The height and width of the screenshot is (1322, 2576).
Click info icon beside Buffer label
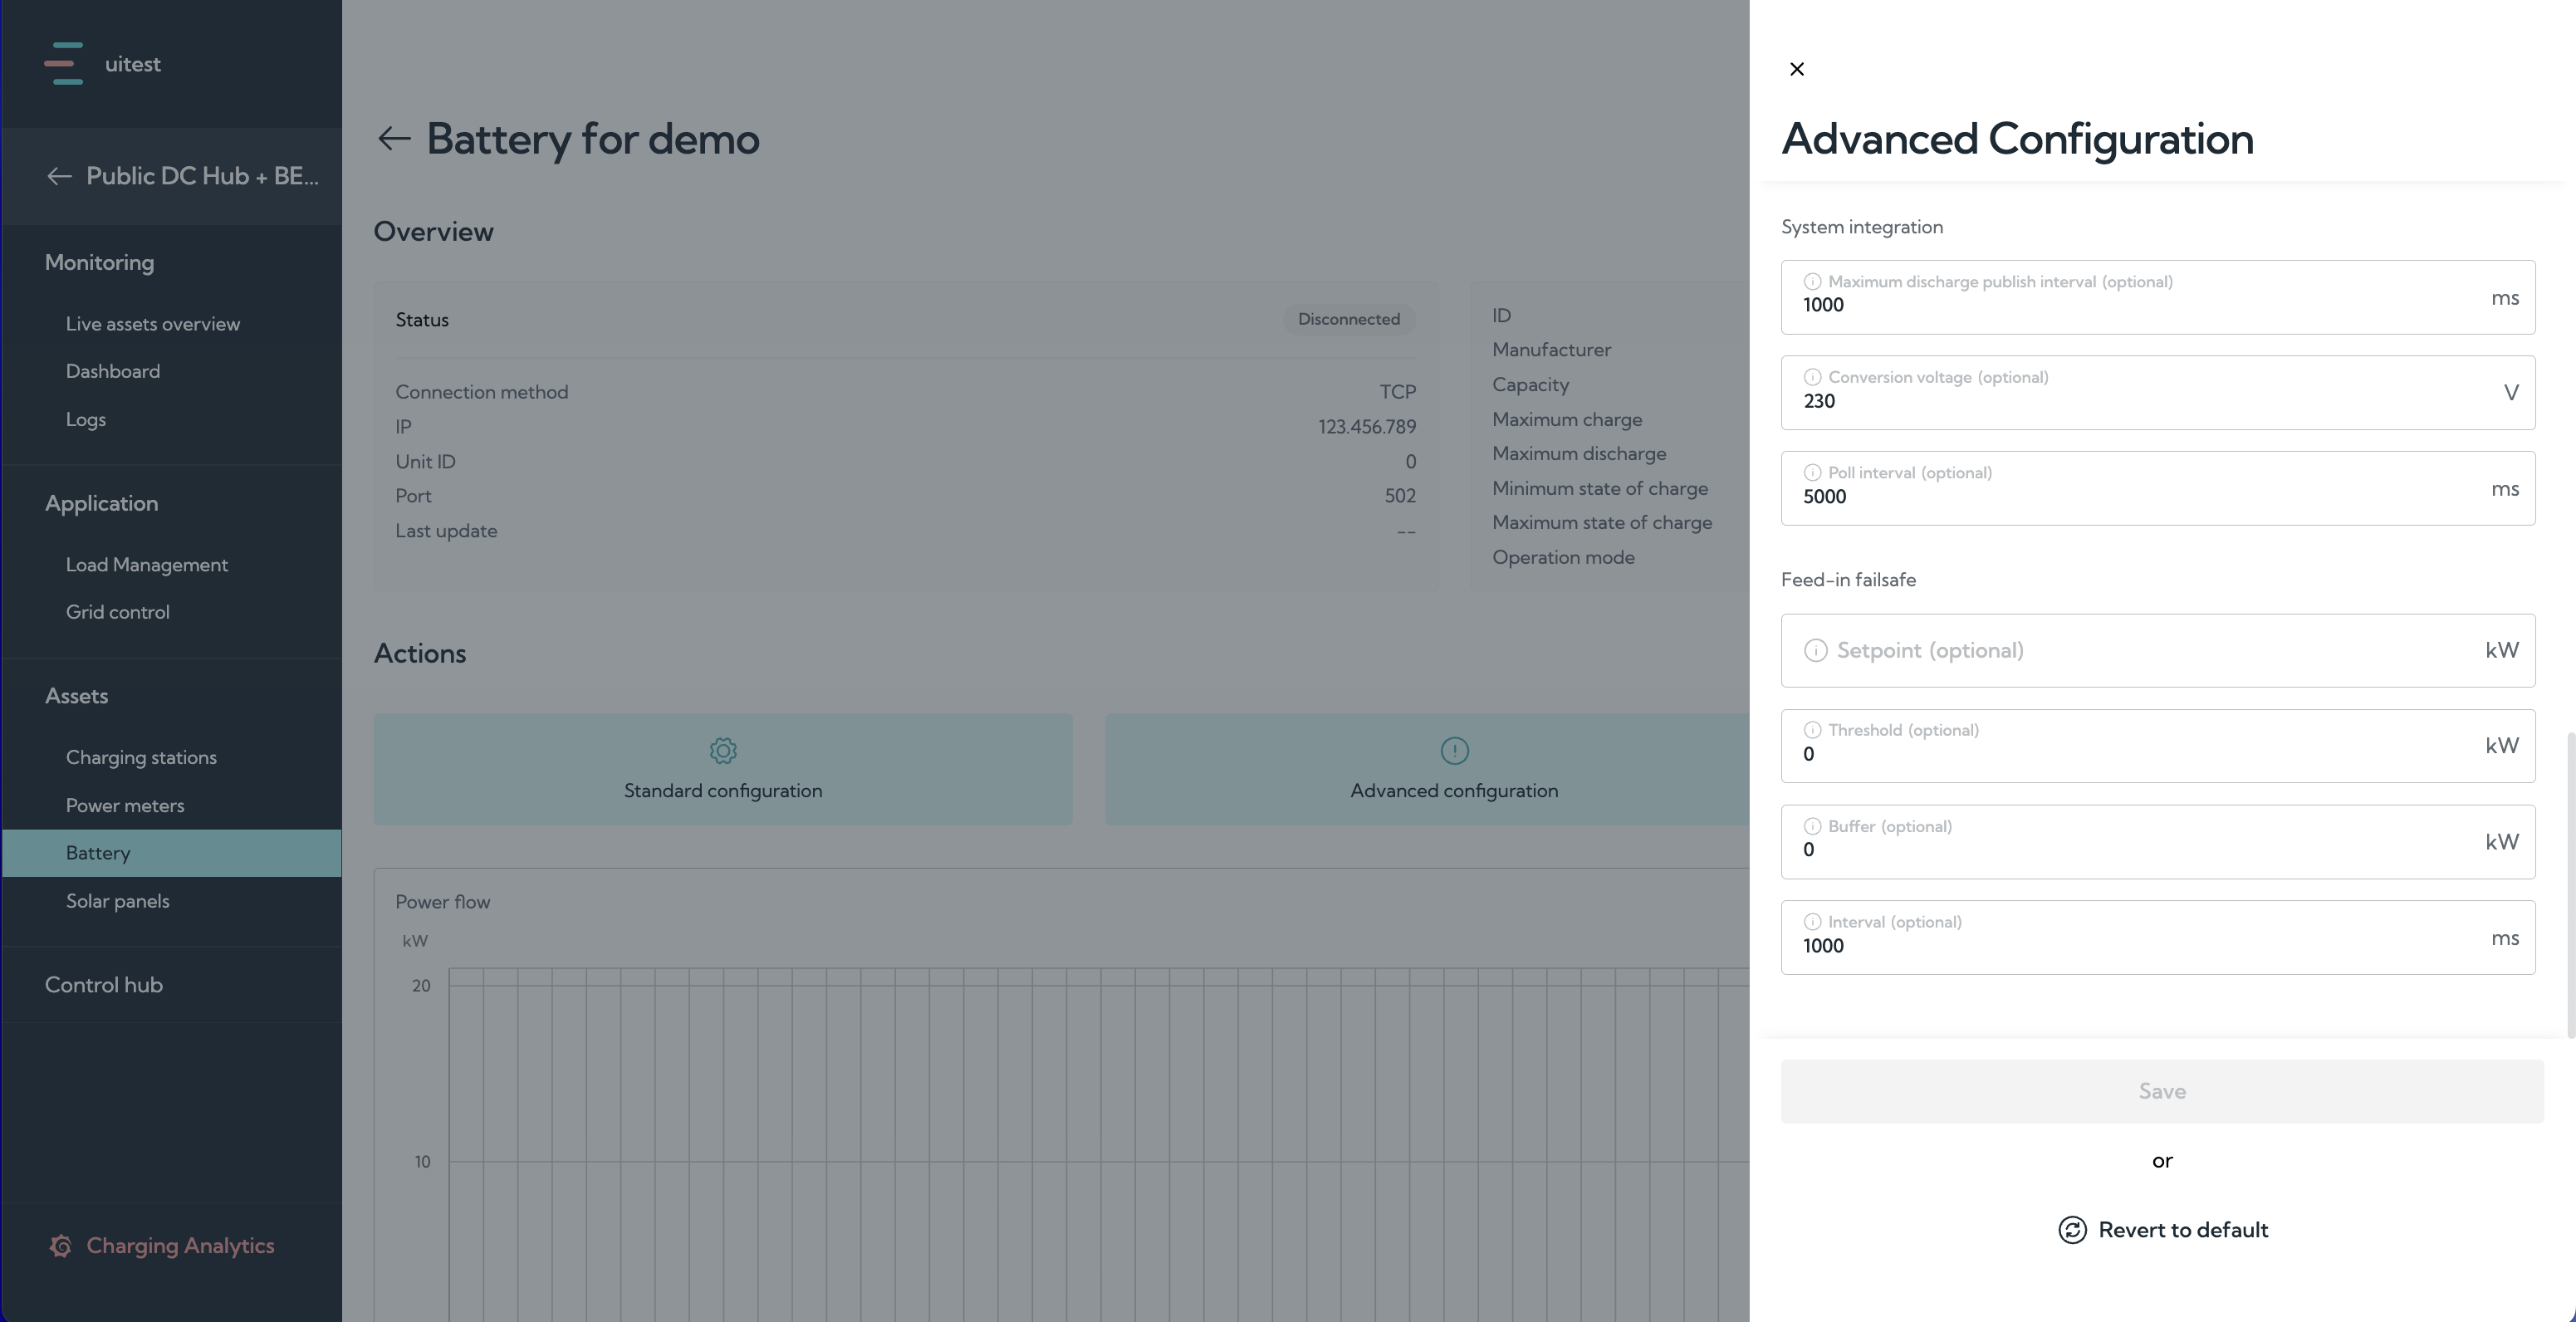(1812, 826)
